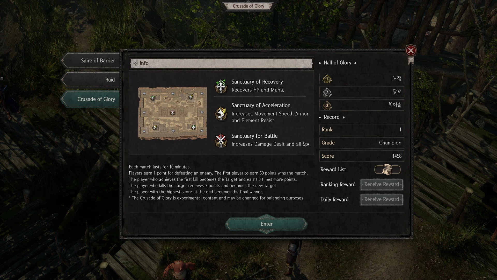Select the Crusade of Glory tab

[x=91, y=99]
